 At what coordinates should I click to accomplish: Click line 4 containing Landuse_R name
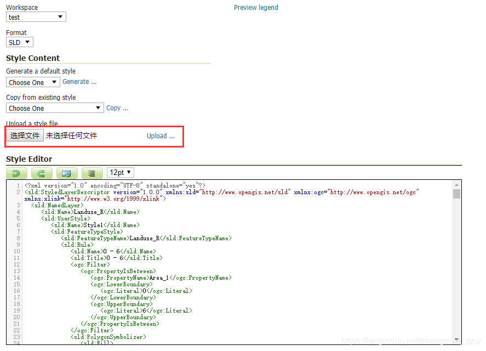click(90, 212)
